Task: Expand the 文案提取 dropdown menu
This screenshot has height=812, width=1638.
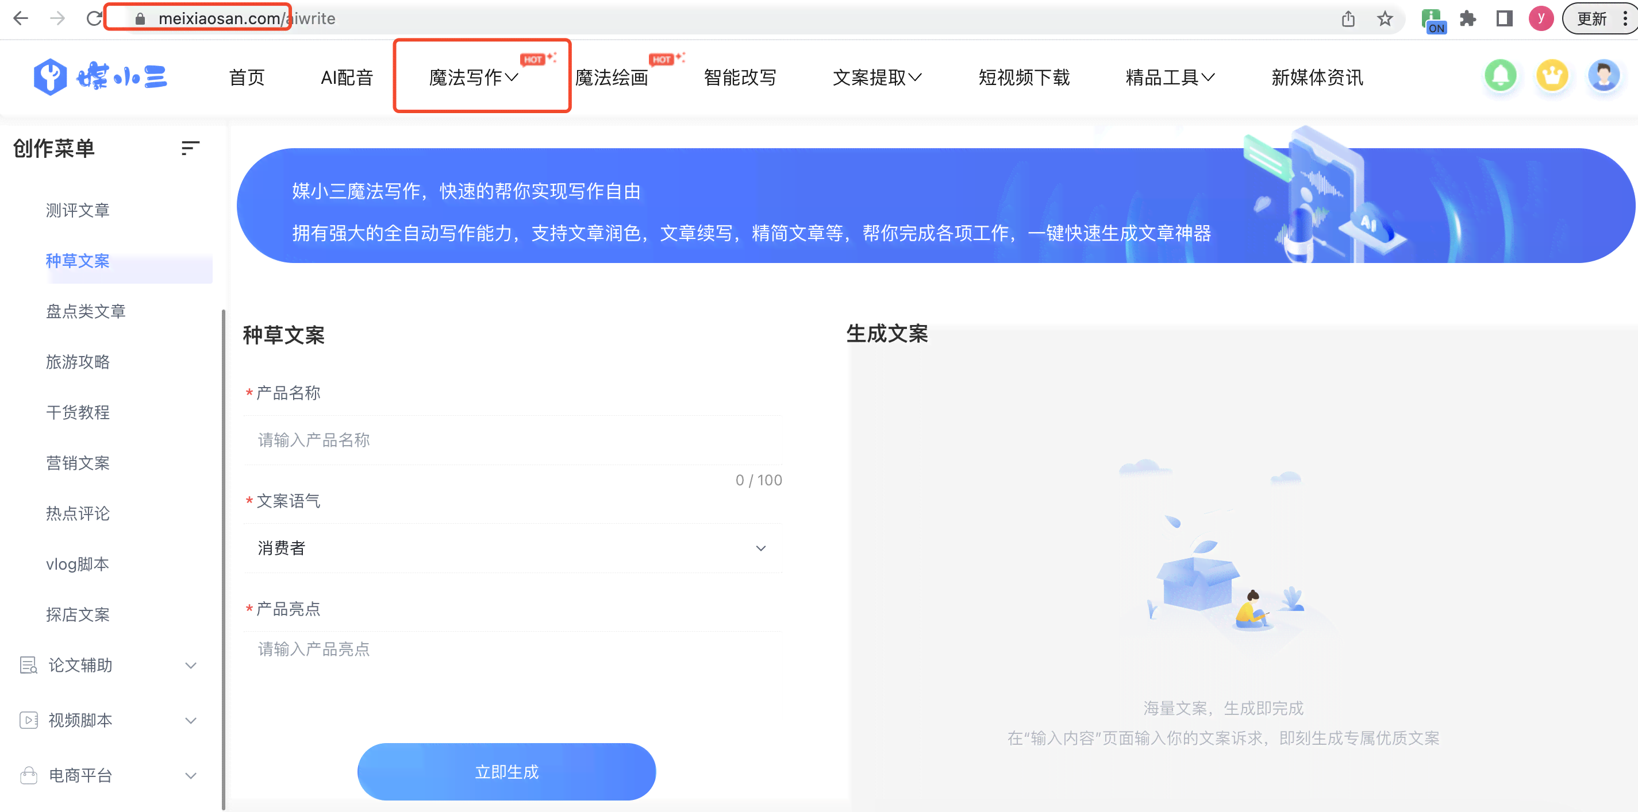Action: pos(878,77)
